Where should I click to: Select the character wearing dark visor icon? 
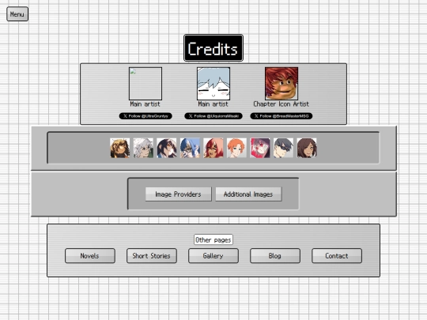click(x=284, y=148)
